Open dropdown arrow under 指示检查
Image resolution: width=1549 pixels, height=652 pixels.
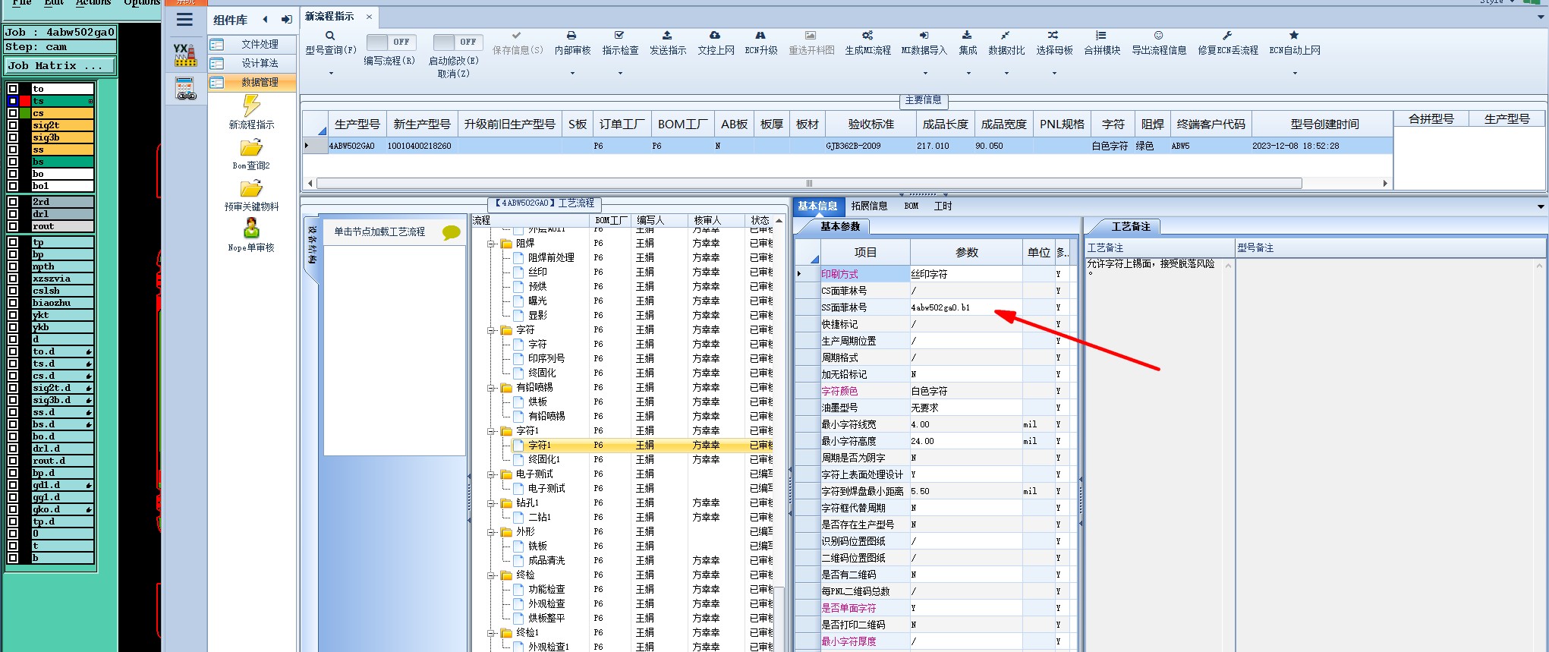[x=620, y=74]
